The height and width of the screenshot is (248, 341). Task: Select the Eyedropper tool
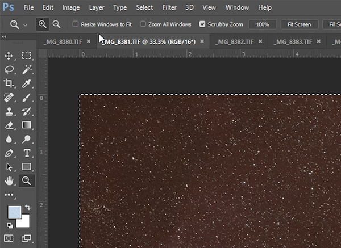27,83
